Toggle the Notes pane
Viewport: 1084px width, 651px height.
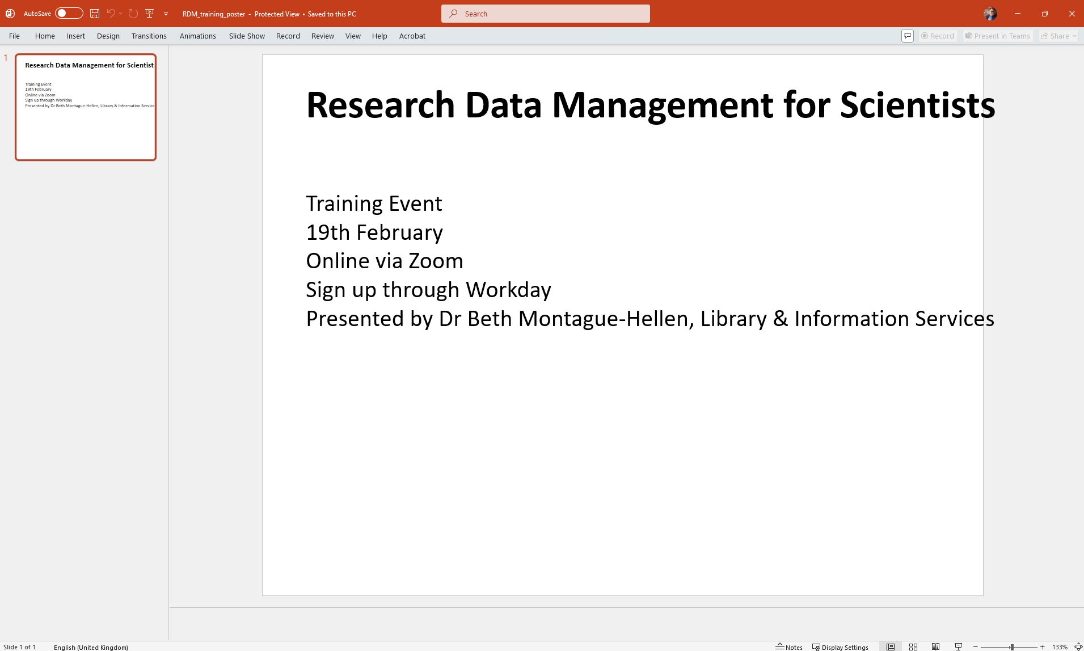[789, 647]
